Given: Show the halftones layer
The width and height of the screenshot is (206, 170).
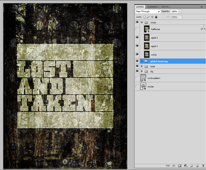Looking at the screenshot, I should tap(137, 29).
